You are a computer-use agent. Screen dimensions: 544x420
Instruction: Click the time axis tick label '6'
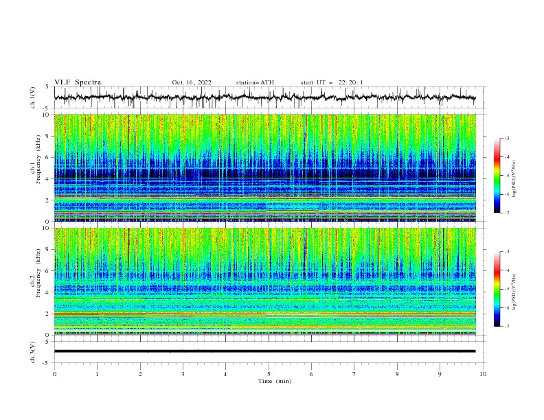click(311, 374)
